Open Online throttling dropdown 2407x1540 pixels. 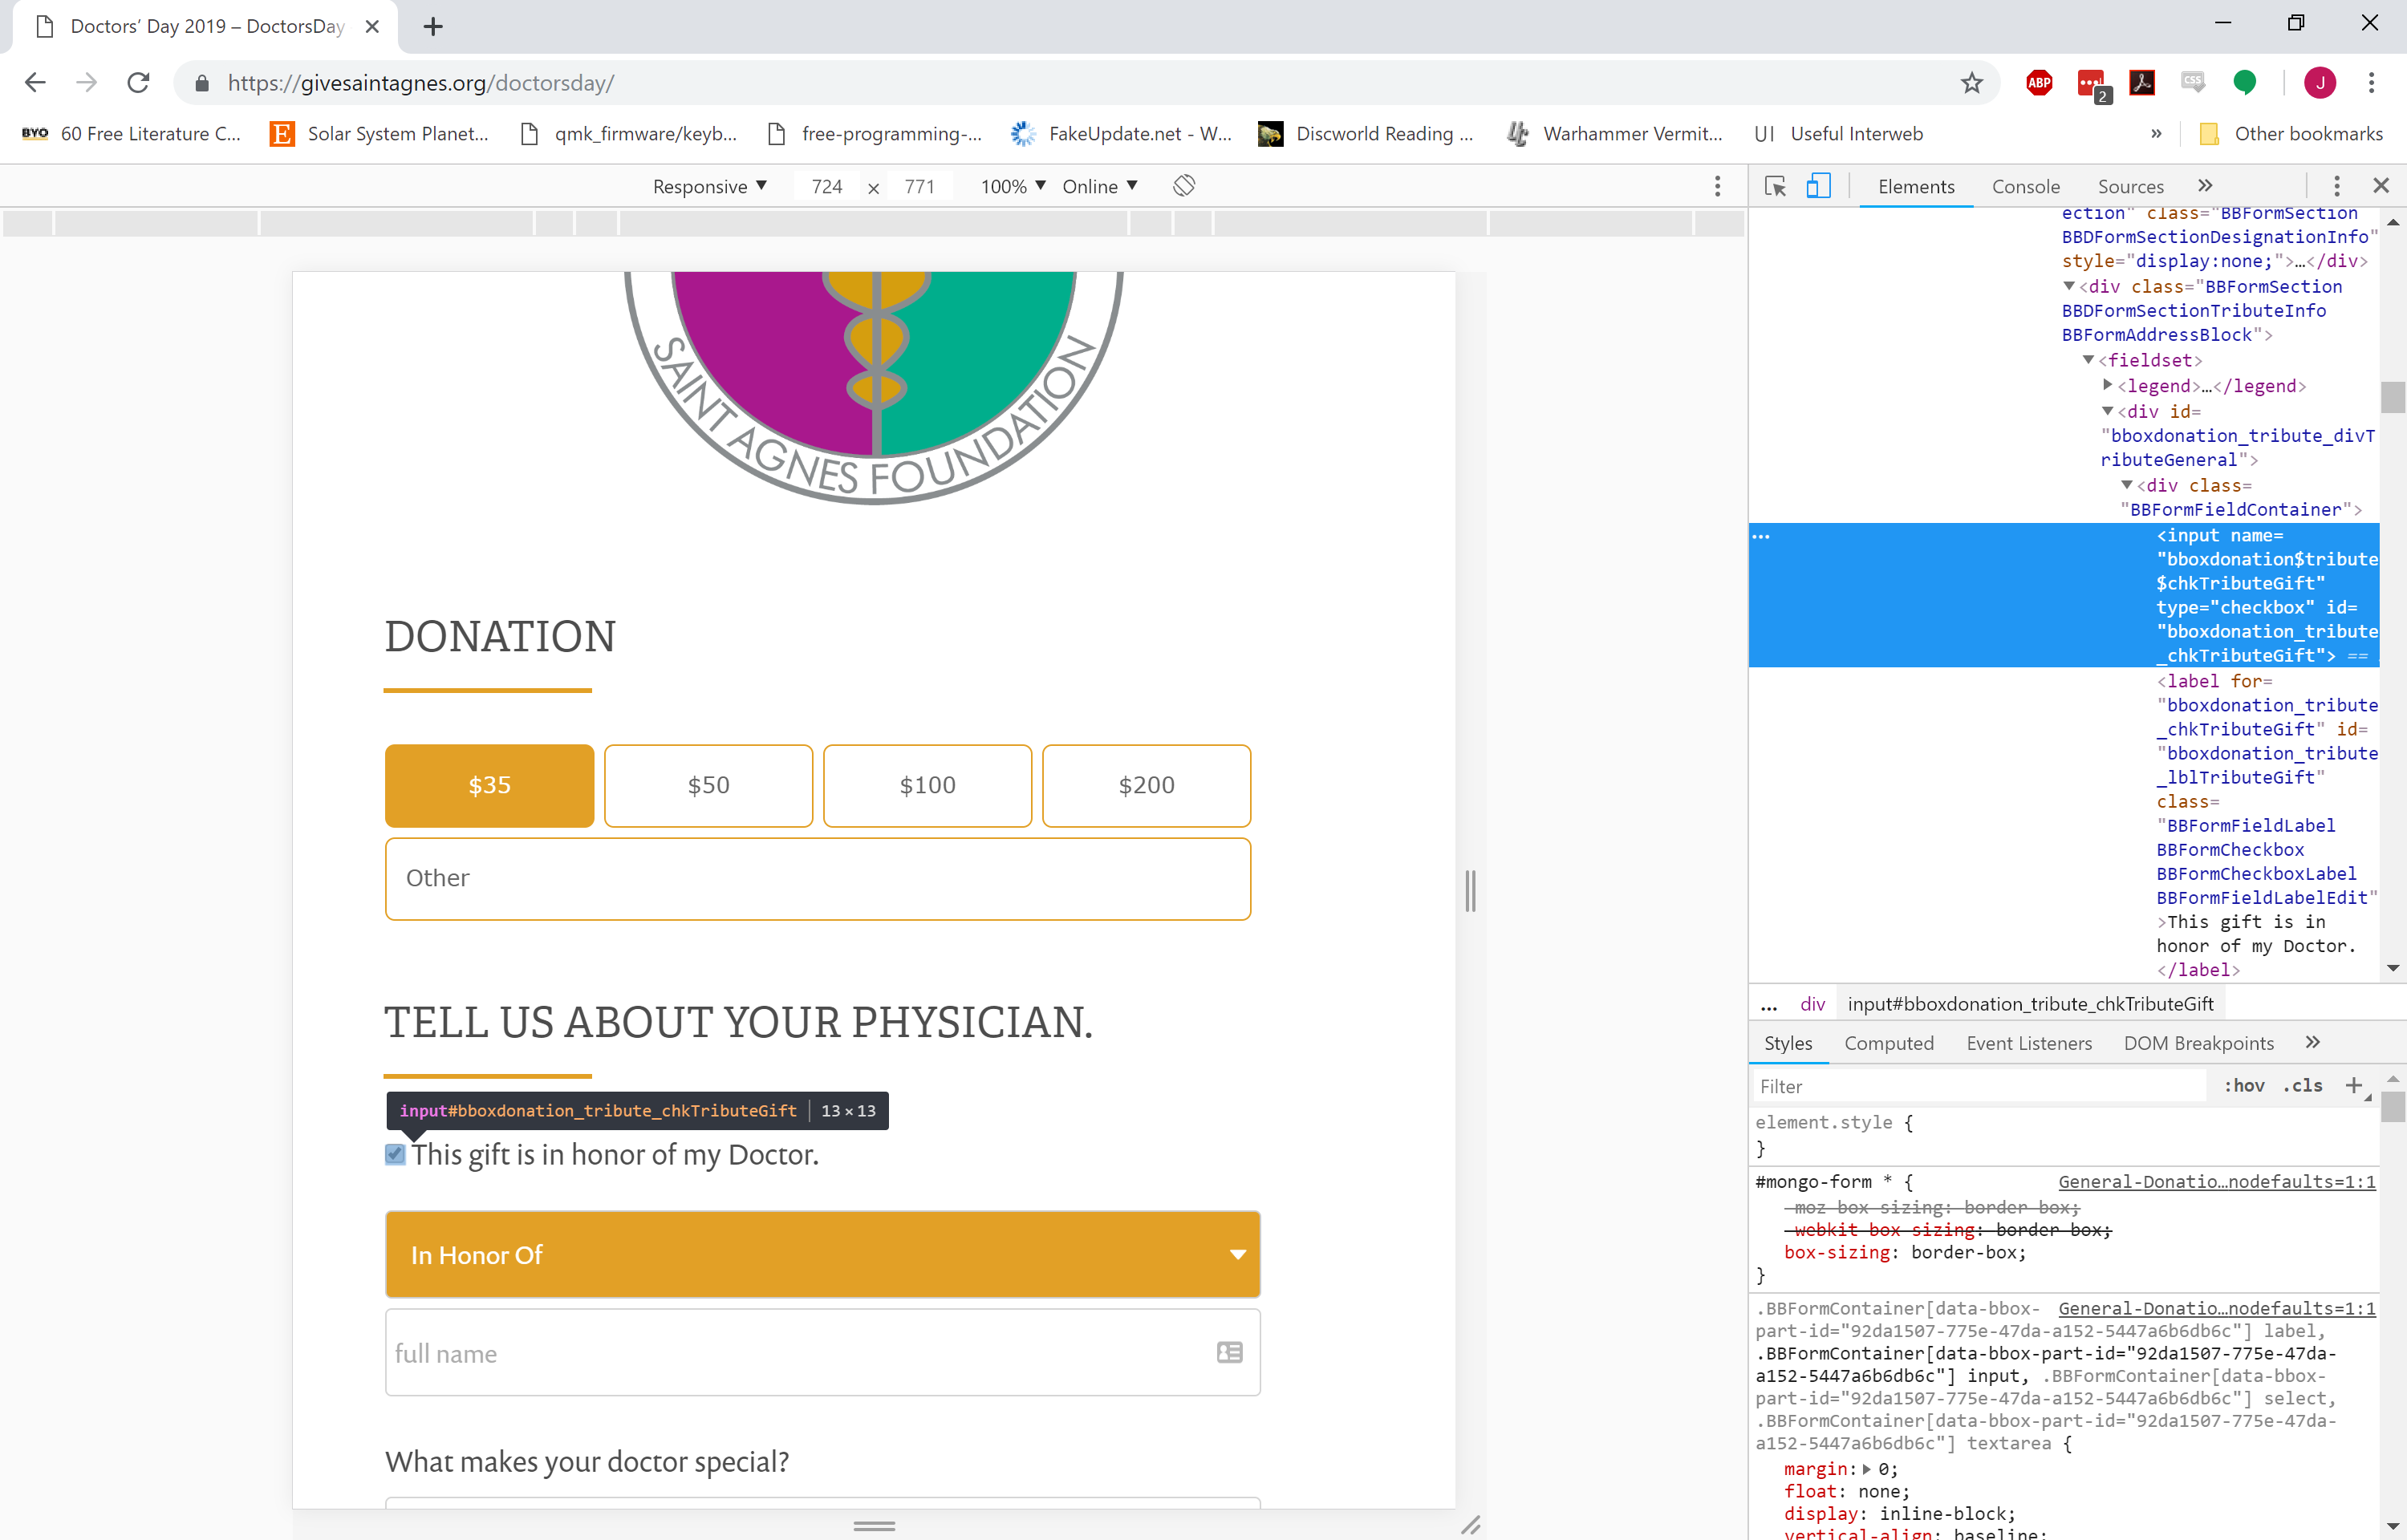[x=1099, y=186]
